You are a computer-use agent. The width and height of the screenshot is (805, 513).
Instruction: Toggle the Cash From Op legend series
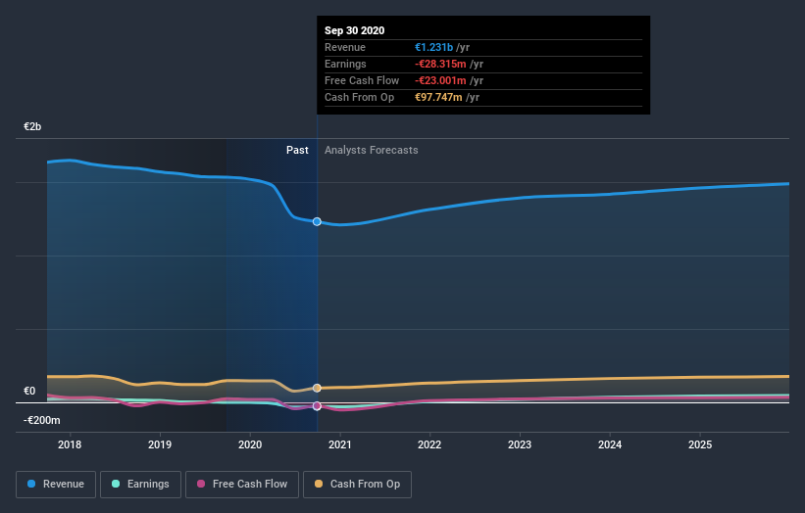coord(357,485)
